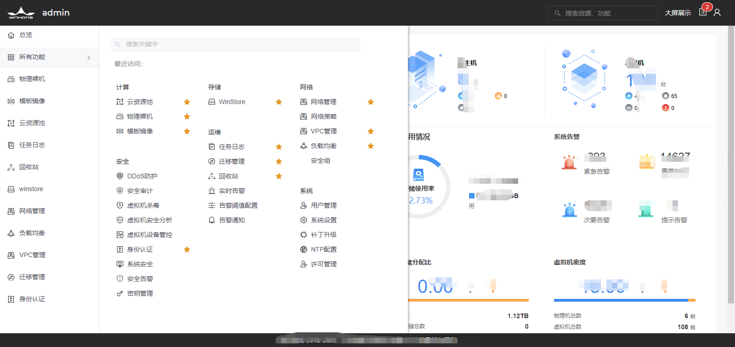Image resolution: width=735 pixels, height=347 pixels.
Task: Click the 负载均衡 icon in the left sidebar
Action: pyautogui.click(x=11, y=233)
